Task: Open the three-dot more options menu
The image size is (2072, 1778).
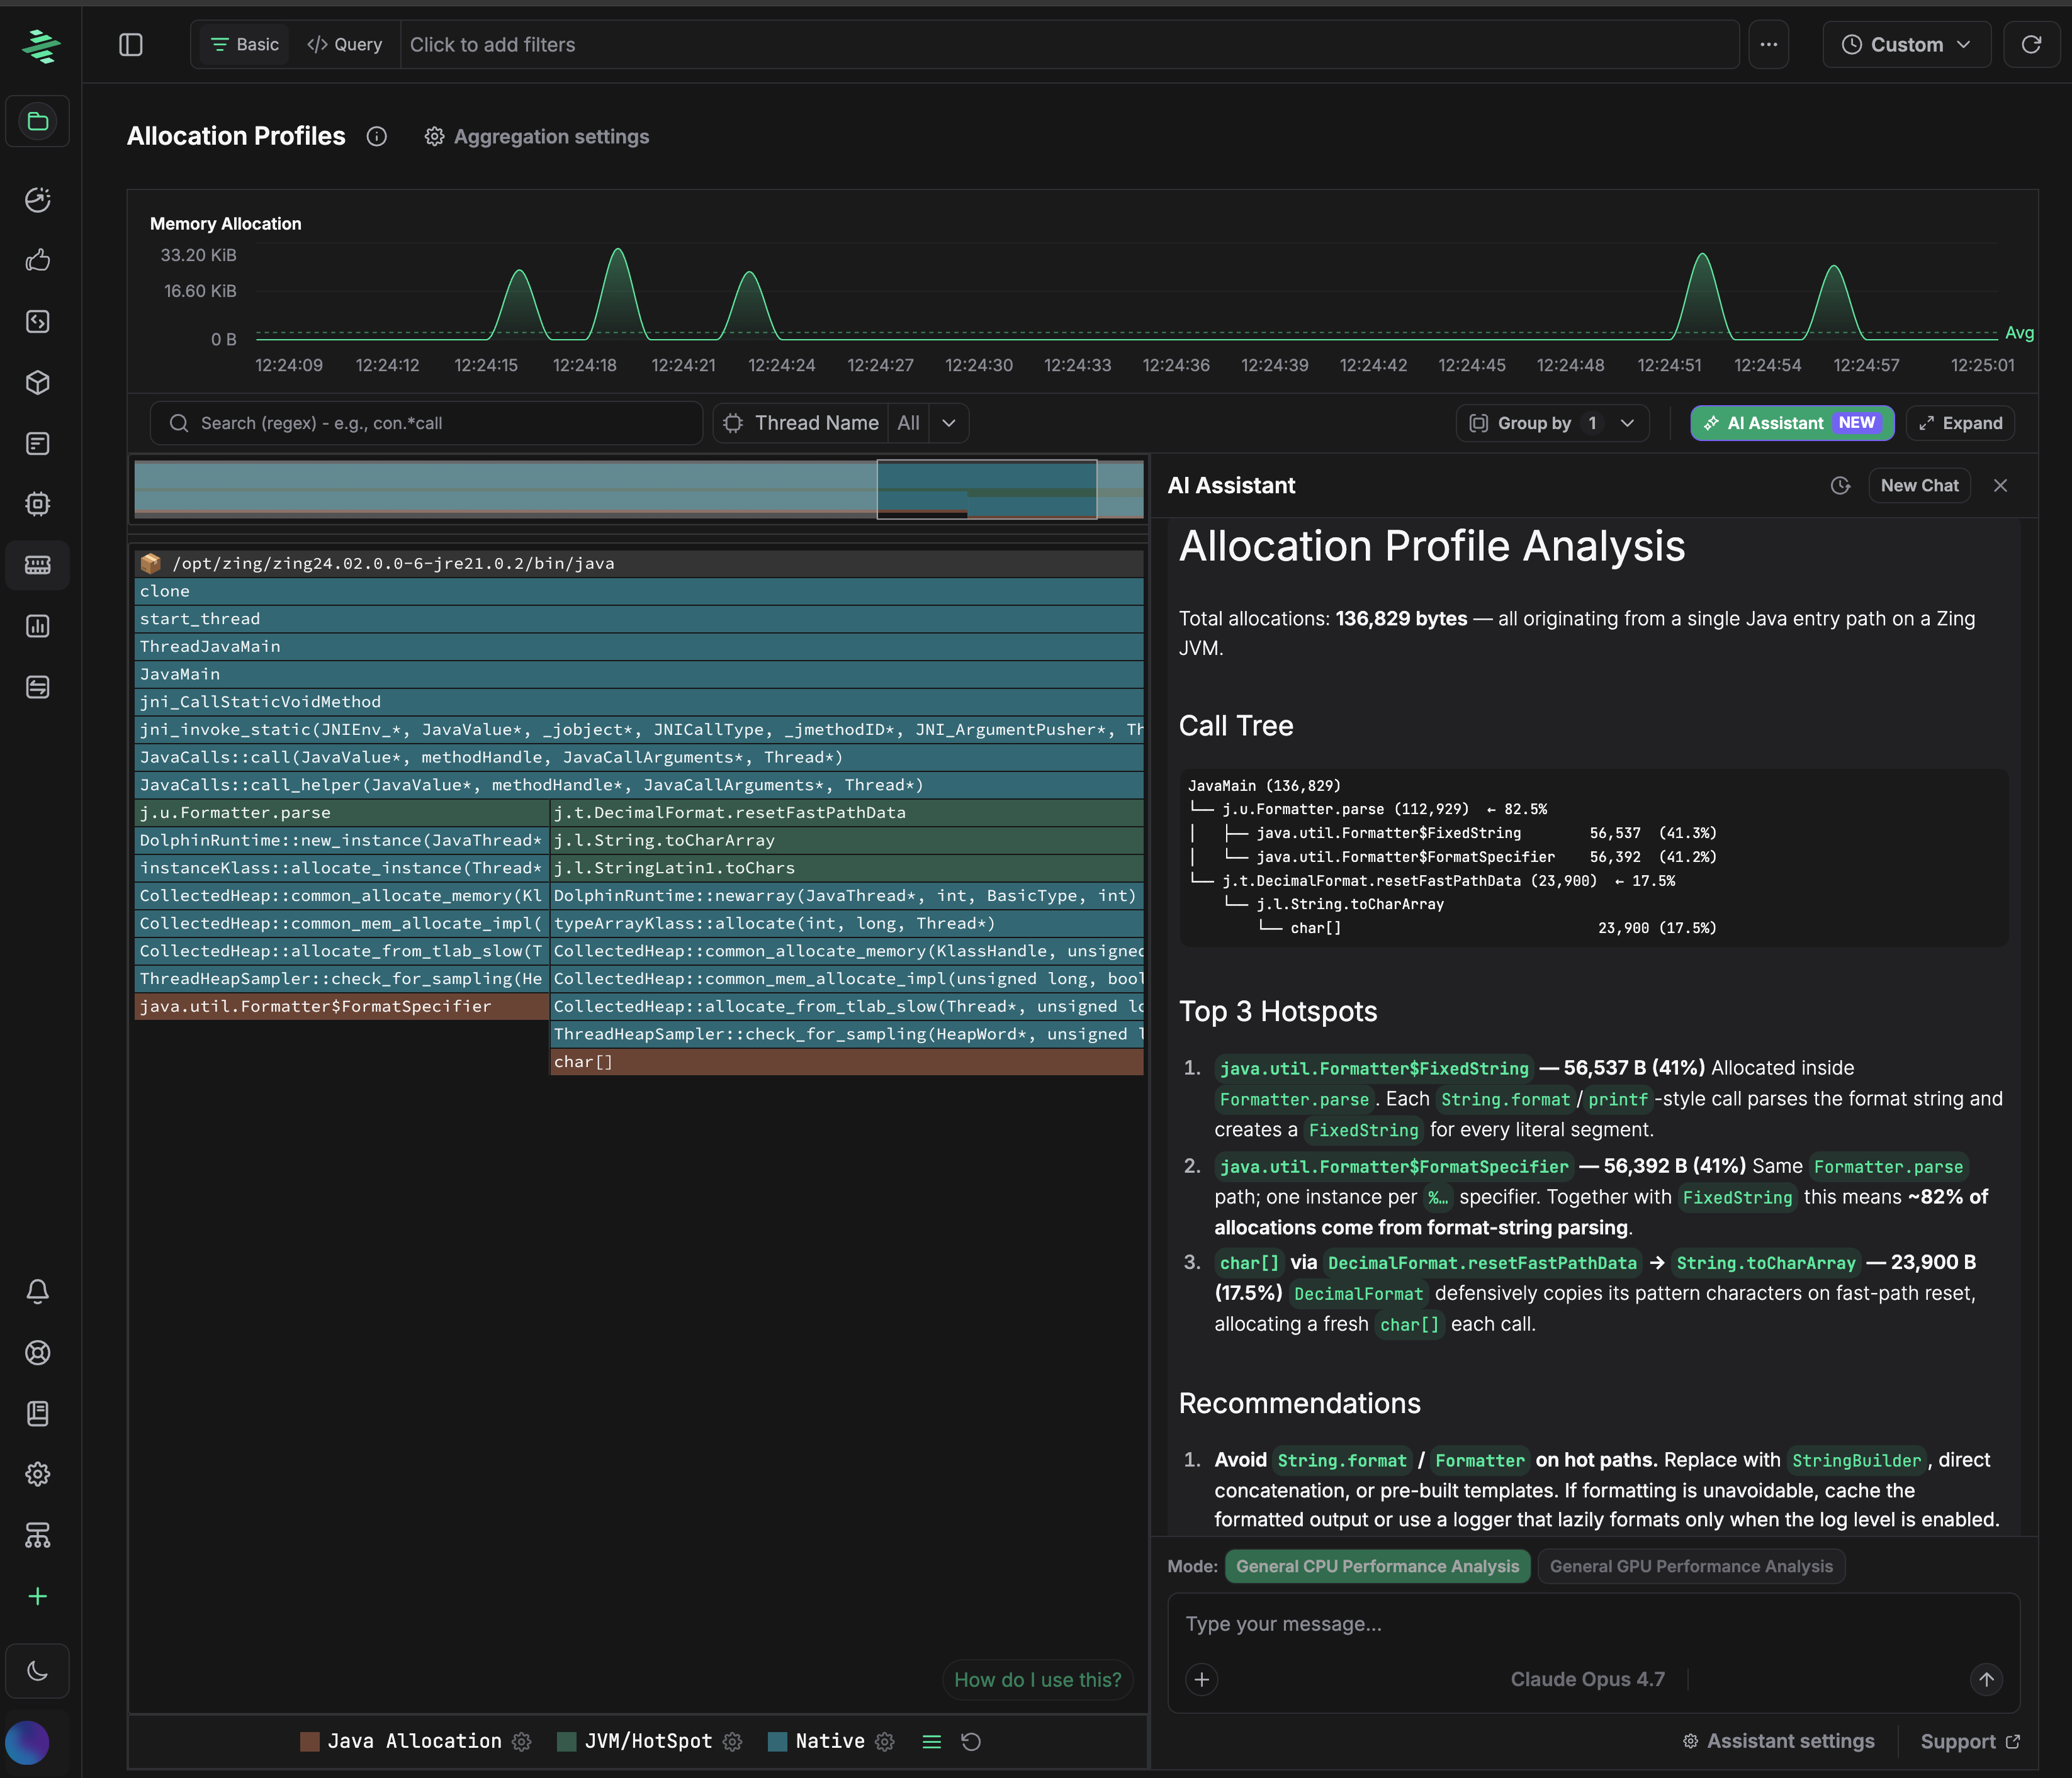Action: 1769,45
